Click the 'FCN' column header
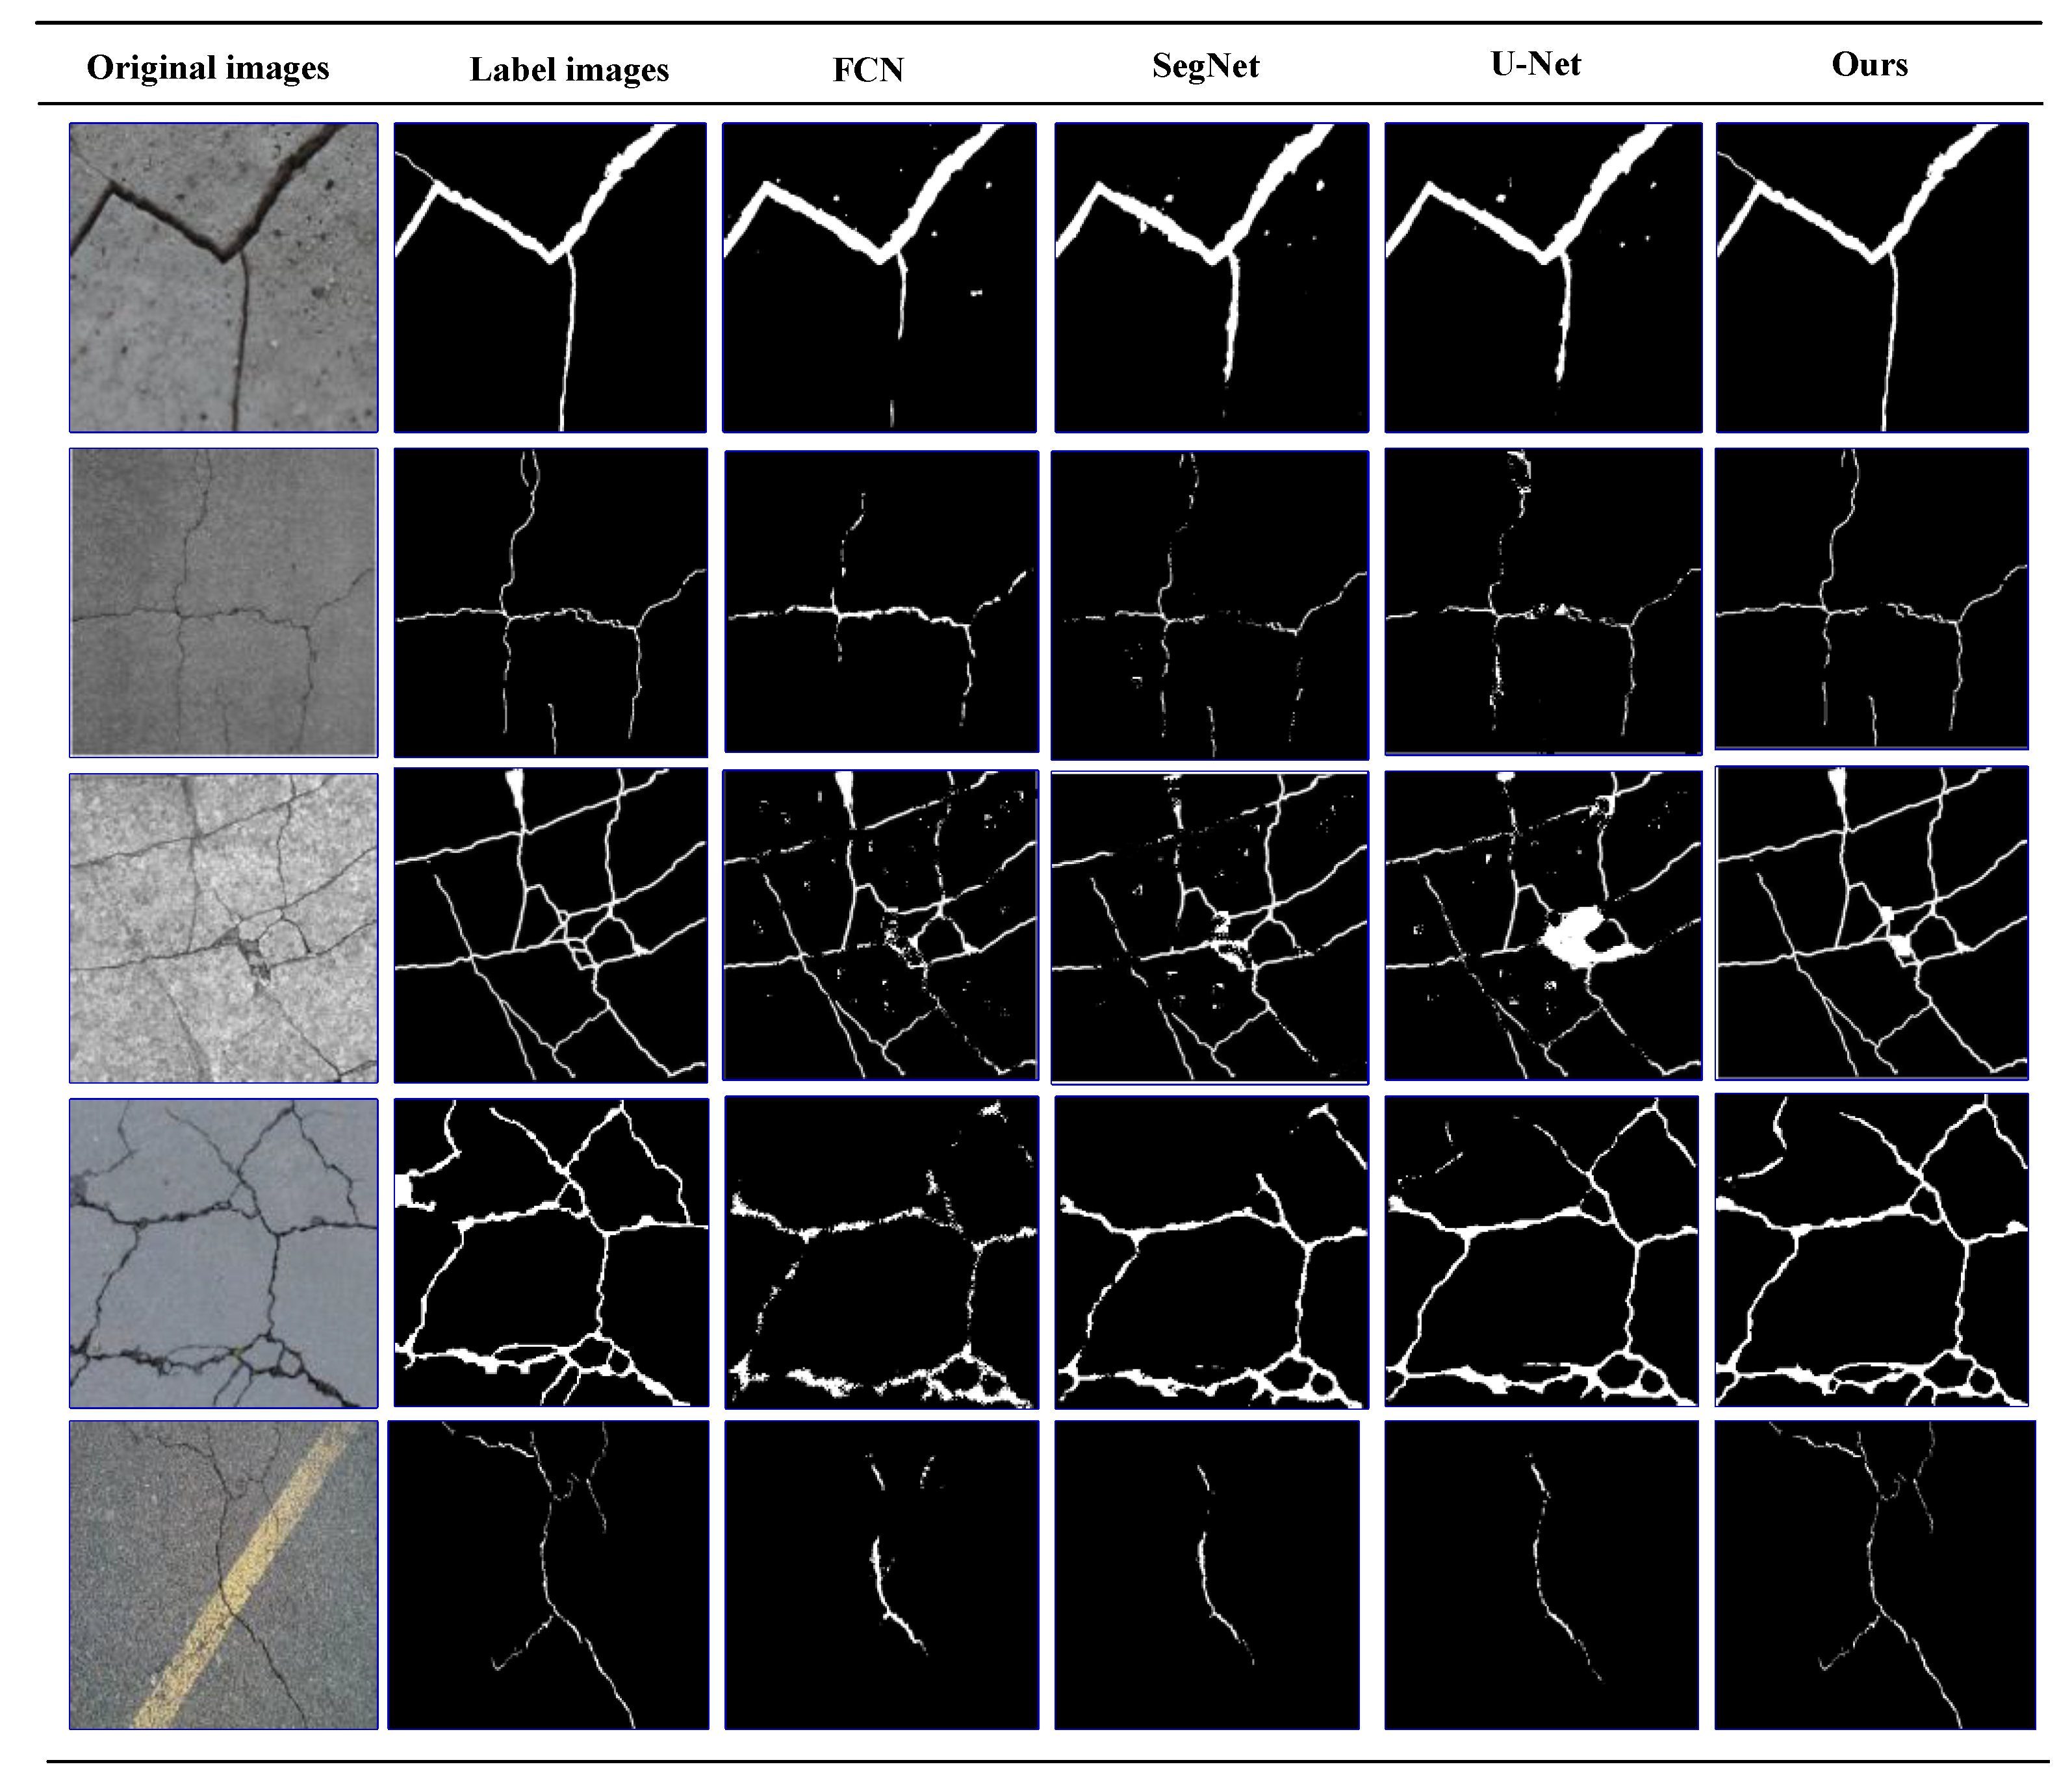2072x1784 pixels. (x=868, y=70)
